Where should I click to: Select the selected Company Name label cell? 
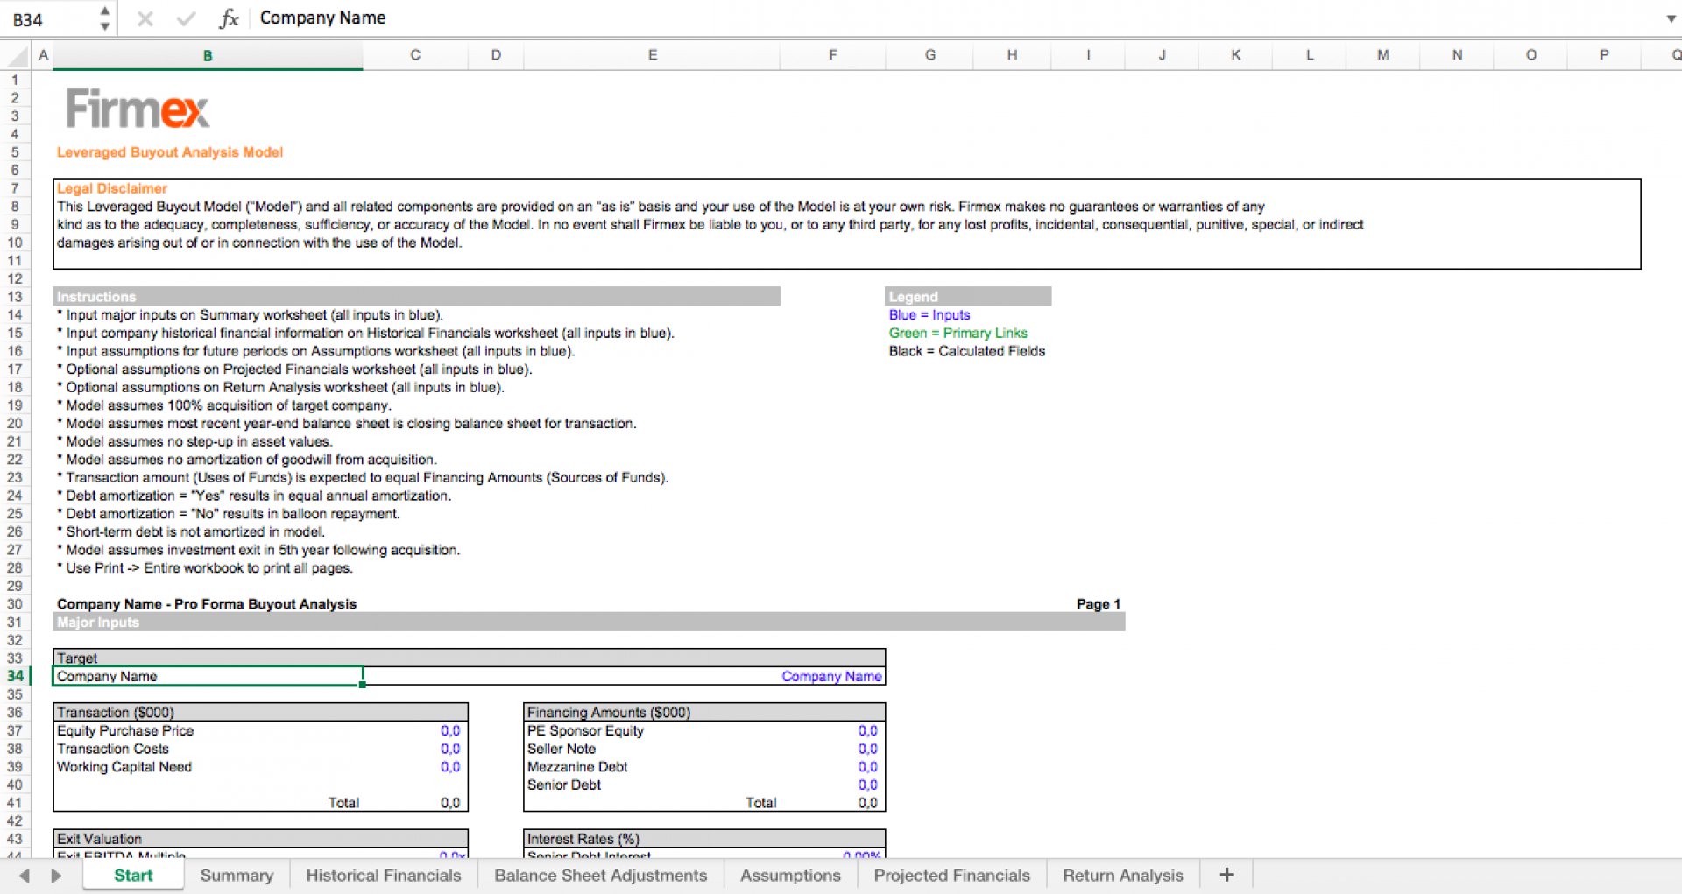pos(208,676)
